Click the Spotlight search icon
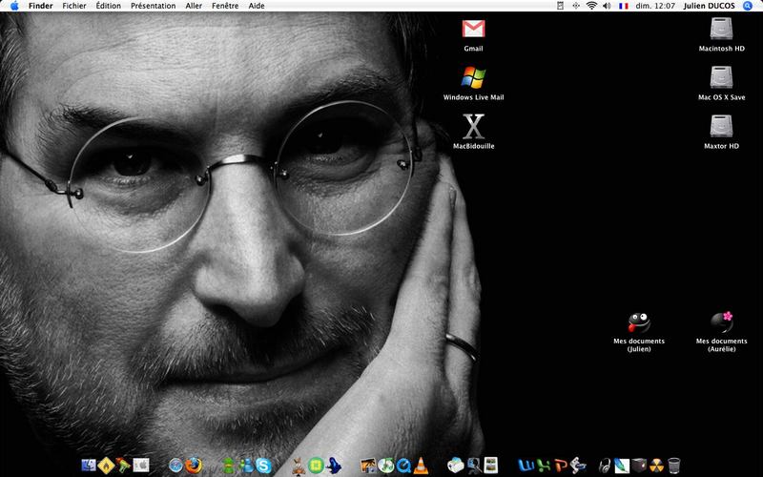 tap(748, 6)
